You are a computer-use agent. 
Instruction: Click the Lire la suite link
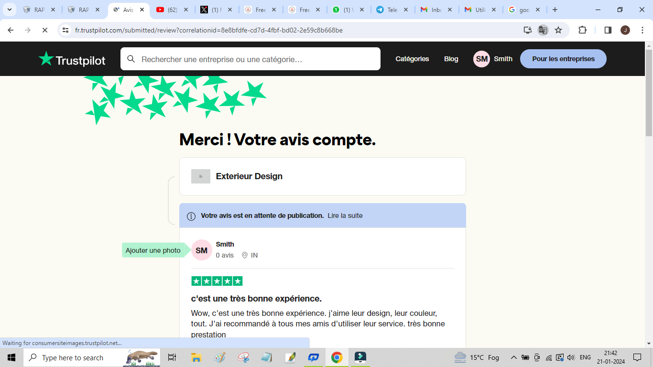[x=345, y=216]
